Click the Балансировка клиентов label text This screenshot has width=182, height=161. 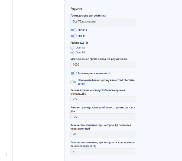pyautogui.click(x=93, y=73)
